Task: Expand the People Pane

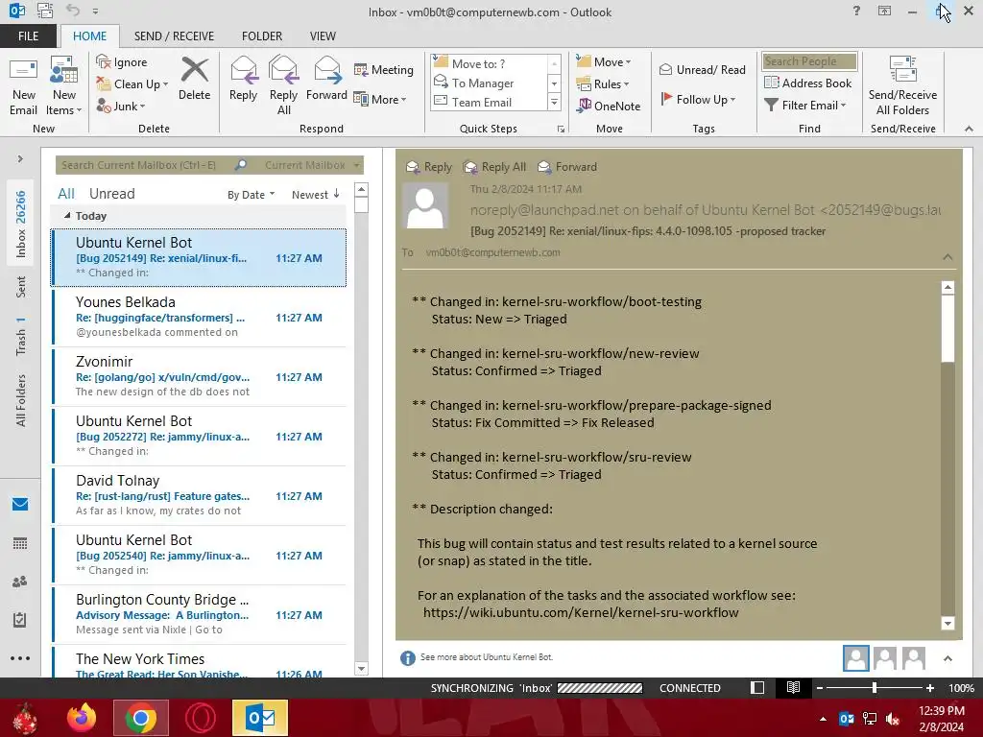Action: pyautogui.click(x=947, y=658)
